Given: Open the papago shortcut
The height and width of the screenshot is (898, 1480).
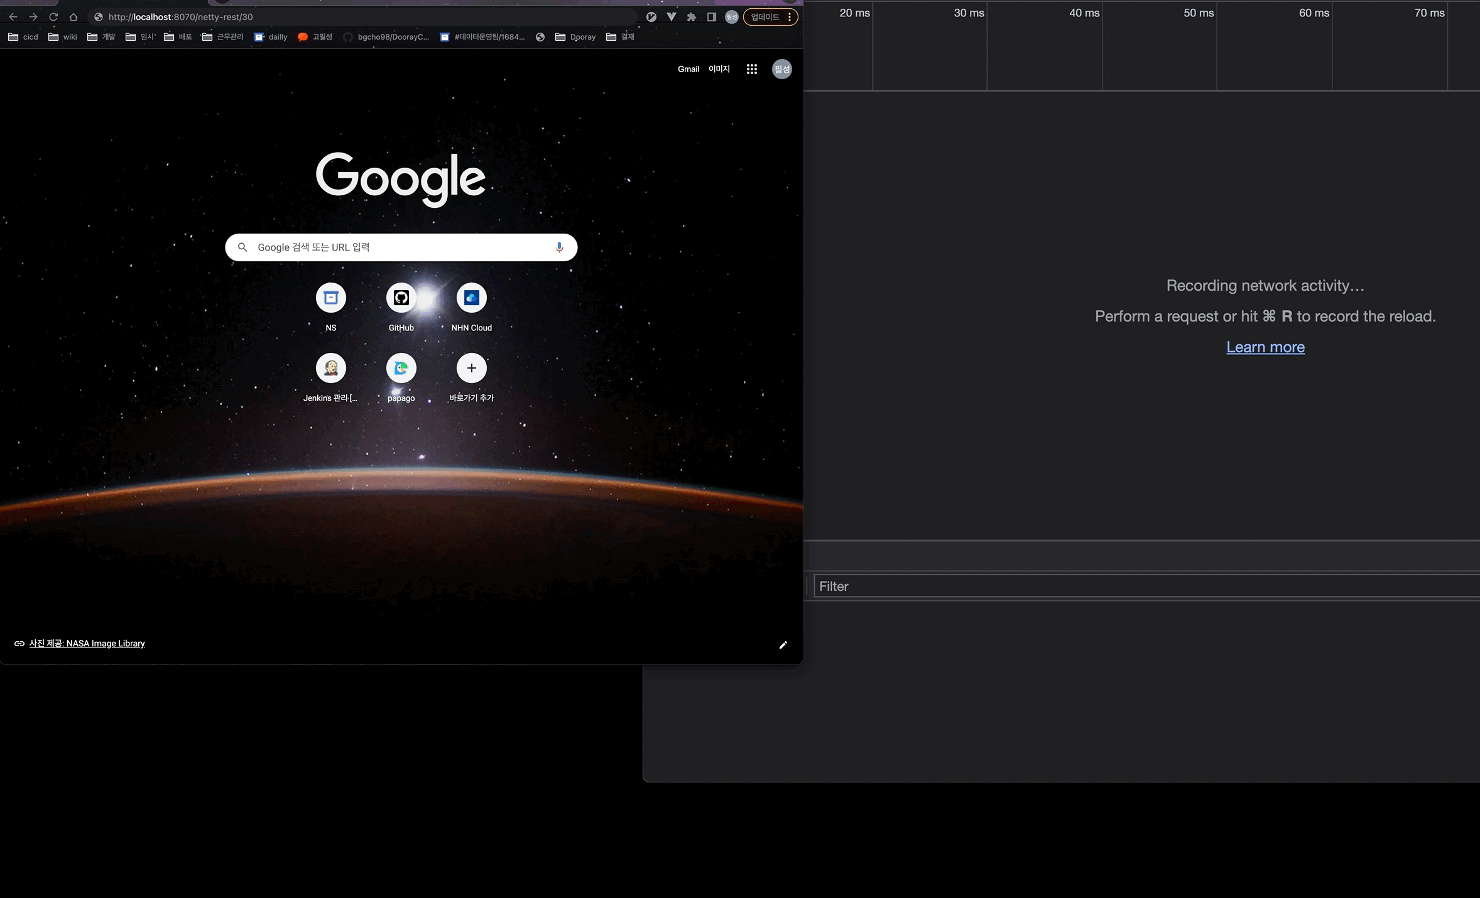Looking at the screenshot, I should pyautogui.click(x=401, y=369).
